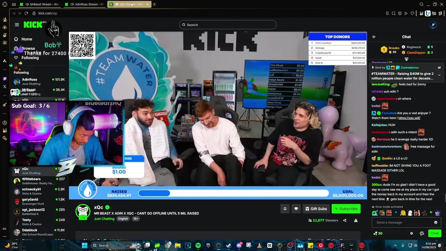Open Discord from the taskbar

click(x=239, y=245)
